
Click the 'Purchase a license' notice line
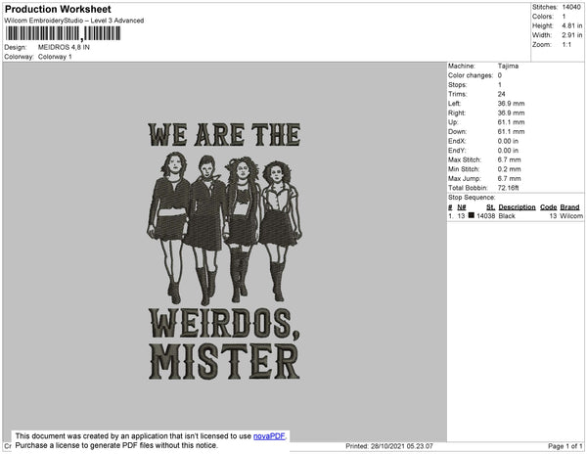[116, 445]
